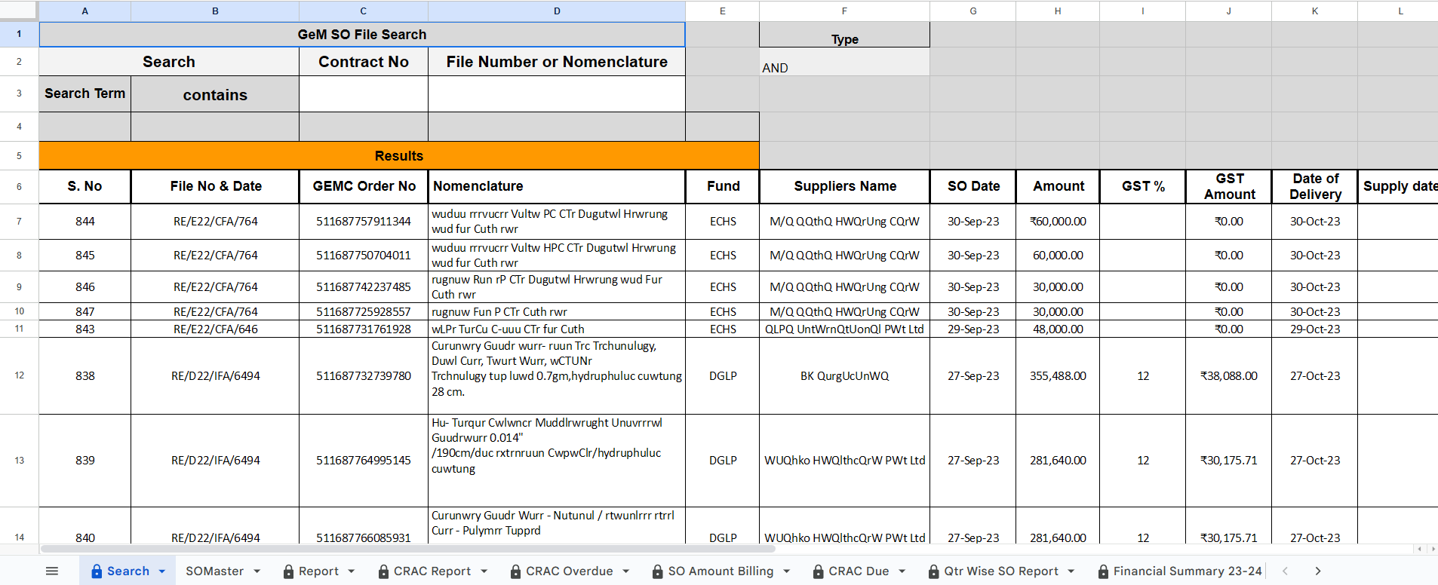Switch to the CRAC Due sheet tab

click(859, 571)
